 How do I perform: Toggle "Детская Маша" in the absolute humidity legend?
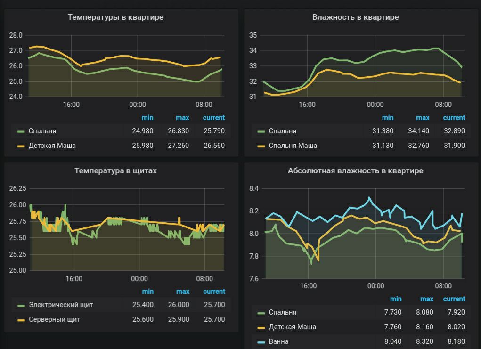click(292, 327)
